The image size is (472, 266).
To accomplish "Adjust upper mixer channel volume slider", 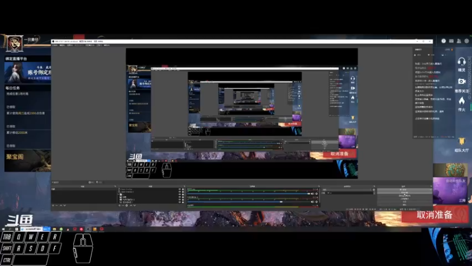I will point(248,194).
